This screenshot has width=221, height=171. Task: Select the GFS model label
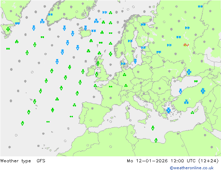[41, 161]
